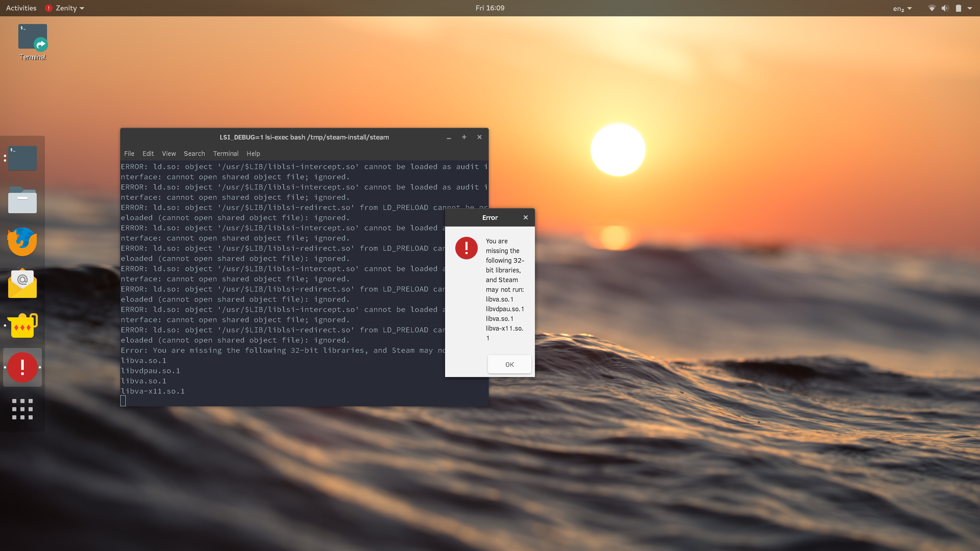Open the en input language dropdown
Image resolution: width=980 pixels, height=551 pixels.
click(x=902, y=8)
